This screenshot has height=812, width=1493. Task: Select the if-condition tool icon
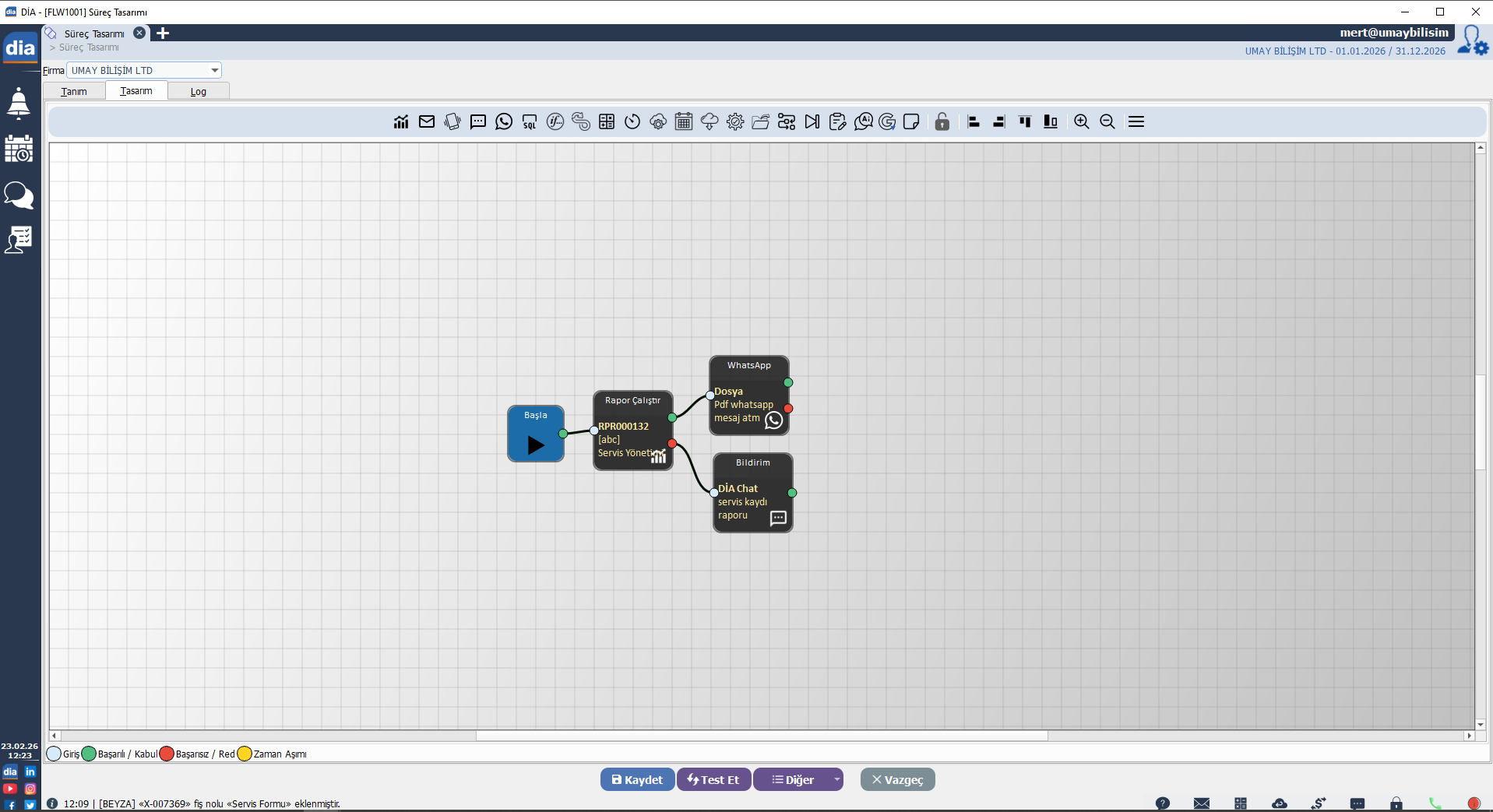coord(555,121)
